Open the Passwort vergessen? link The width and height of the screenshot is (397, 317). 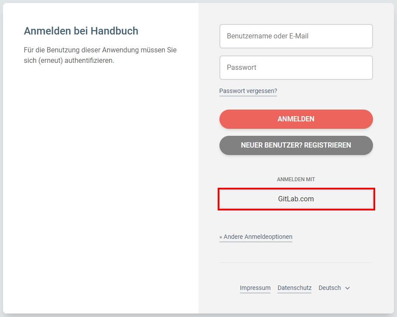248,91
